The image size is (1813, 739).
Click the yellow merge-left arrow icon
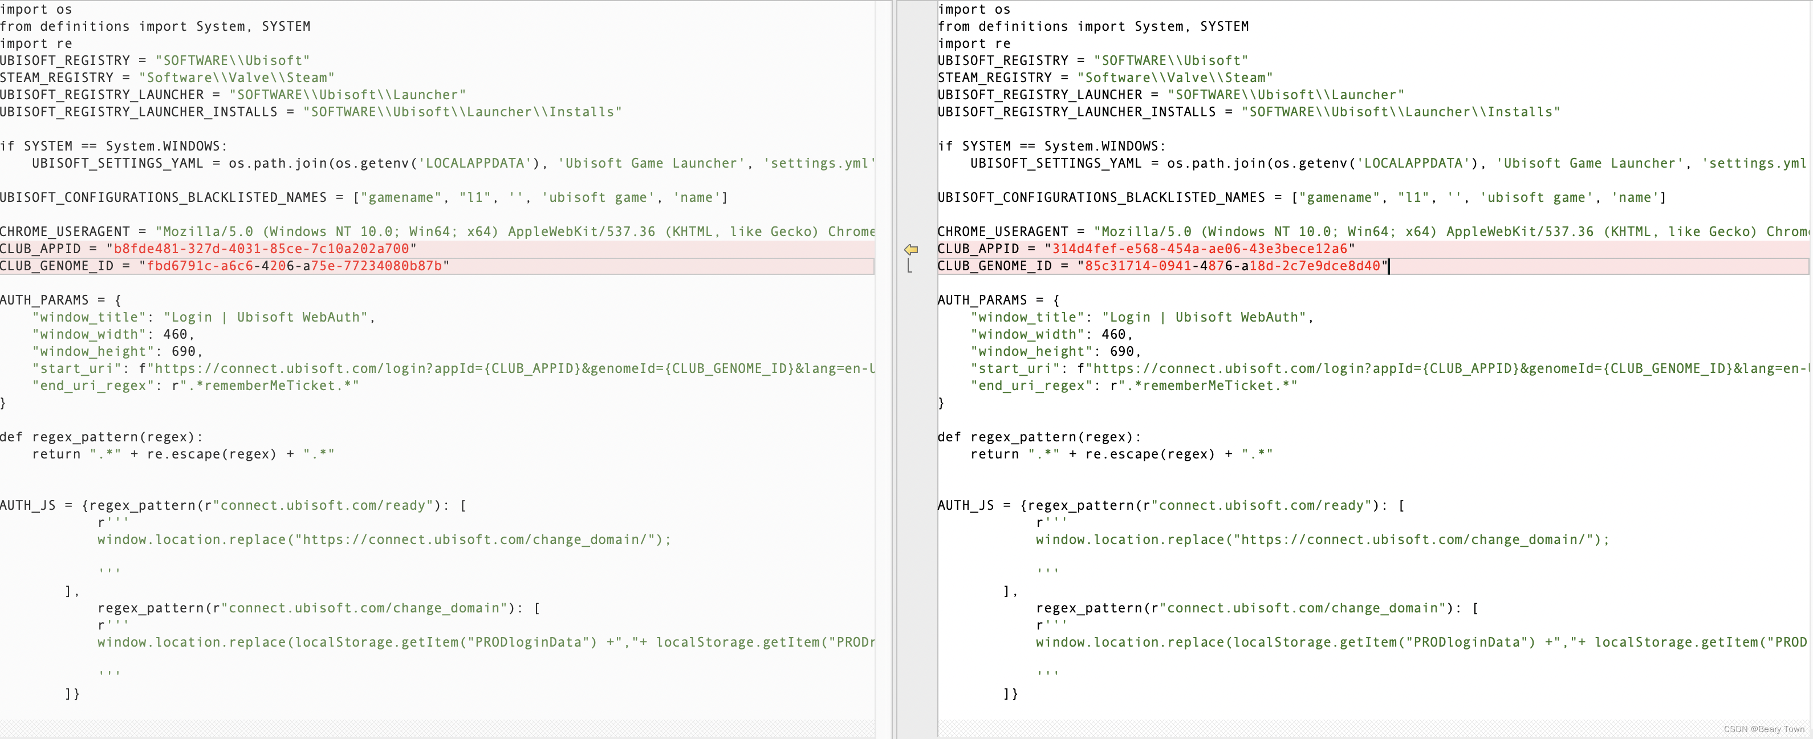pos(910,249)
